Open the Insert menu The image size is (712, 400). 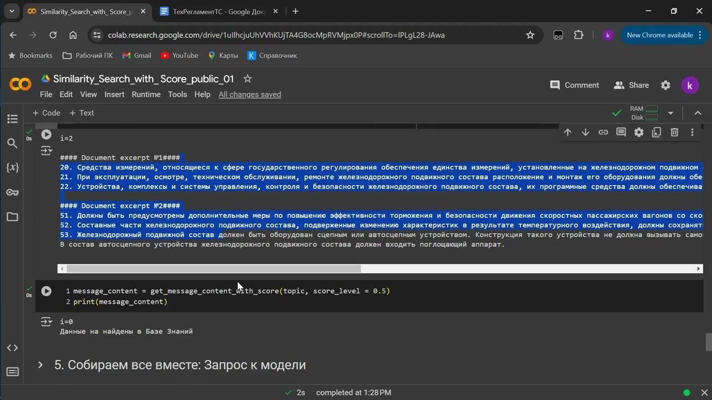pyautogui.click(x=114, y=94)
